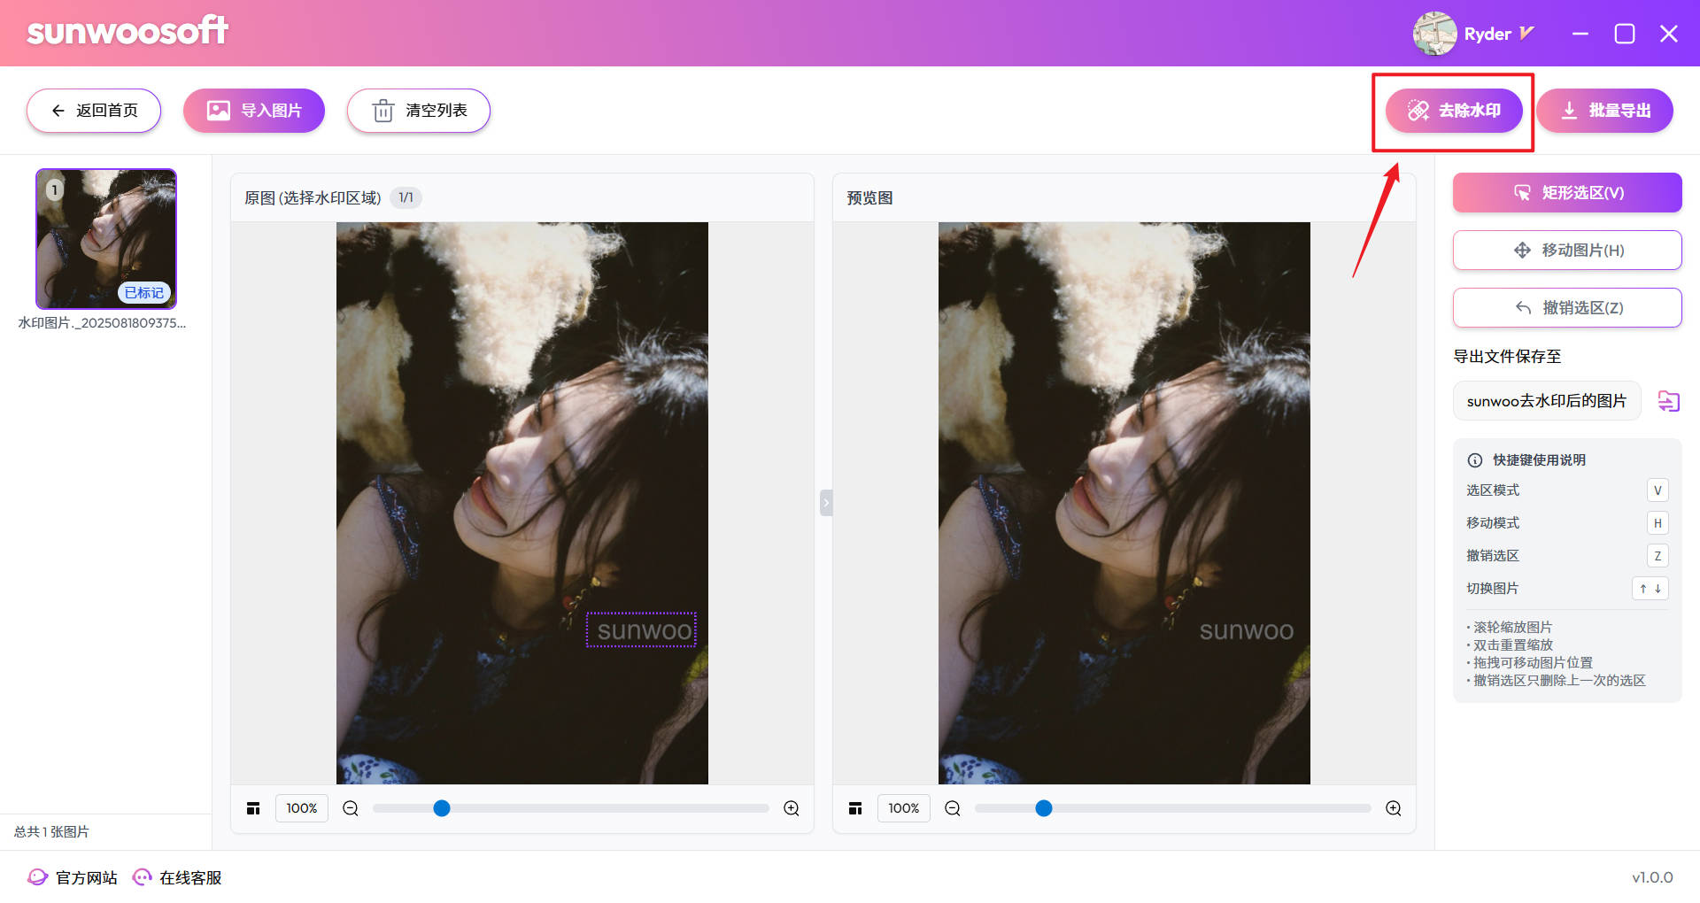1700x903 pixels.
Task: Zoom in the preview image panel
Action: 1394,808
